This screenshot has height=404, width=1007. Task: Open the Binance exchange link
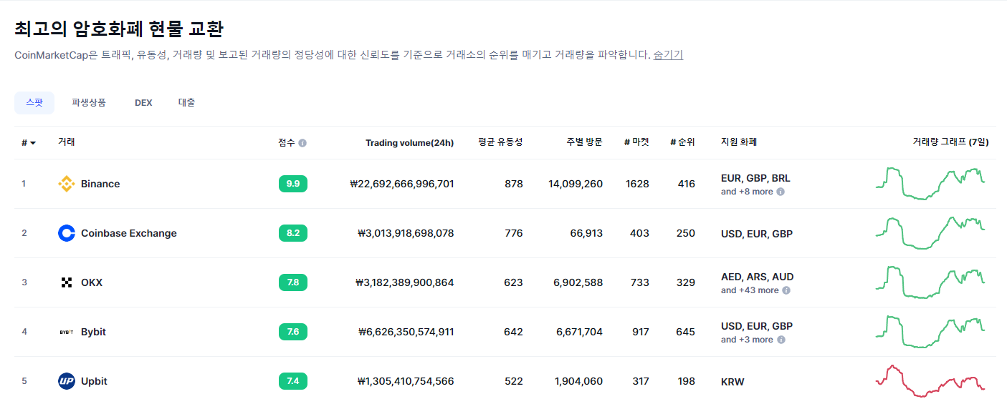100,184
